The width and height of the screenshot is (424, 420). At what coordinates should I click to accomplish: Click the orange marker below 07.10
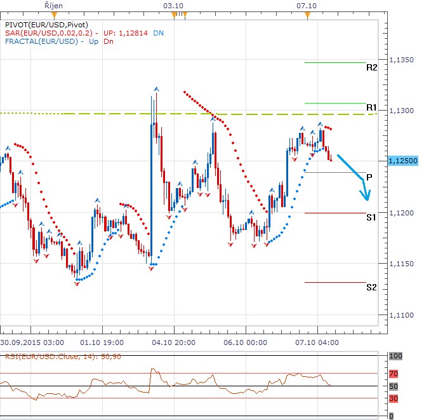[x=307, y=15]
